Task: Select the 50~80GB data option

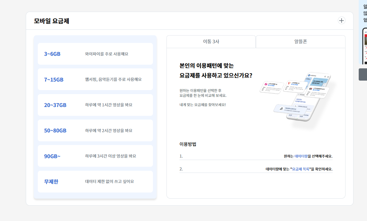Action: click(x=95, y=130)
